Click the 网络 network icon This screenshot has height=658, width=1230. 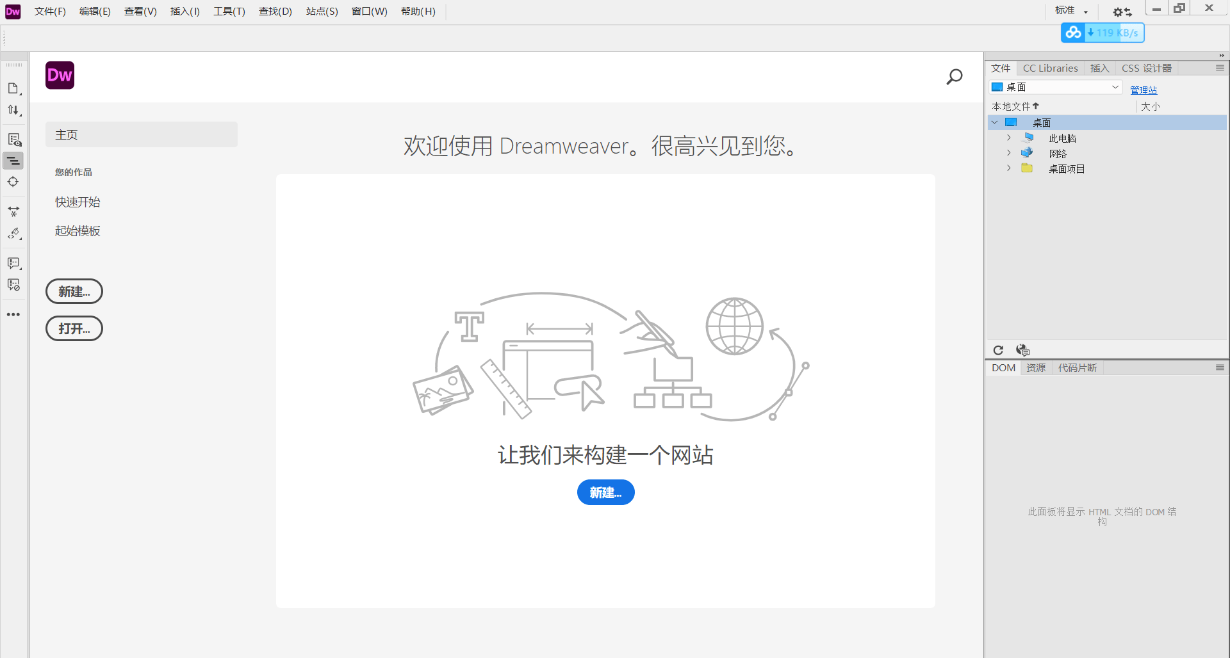point(1027,153)
